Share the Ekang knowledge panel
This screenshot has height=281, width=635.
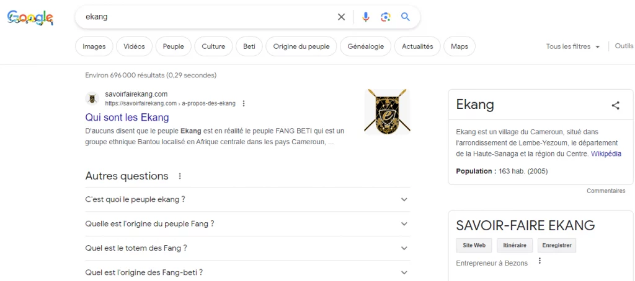click(616, 105)
